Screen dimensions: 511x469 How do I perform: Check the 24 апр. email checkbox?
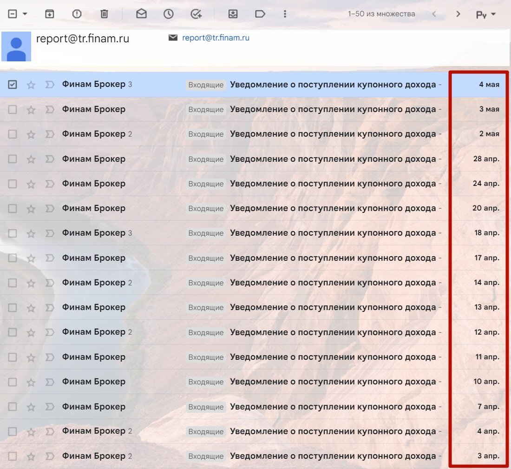tap(13, 184)
